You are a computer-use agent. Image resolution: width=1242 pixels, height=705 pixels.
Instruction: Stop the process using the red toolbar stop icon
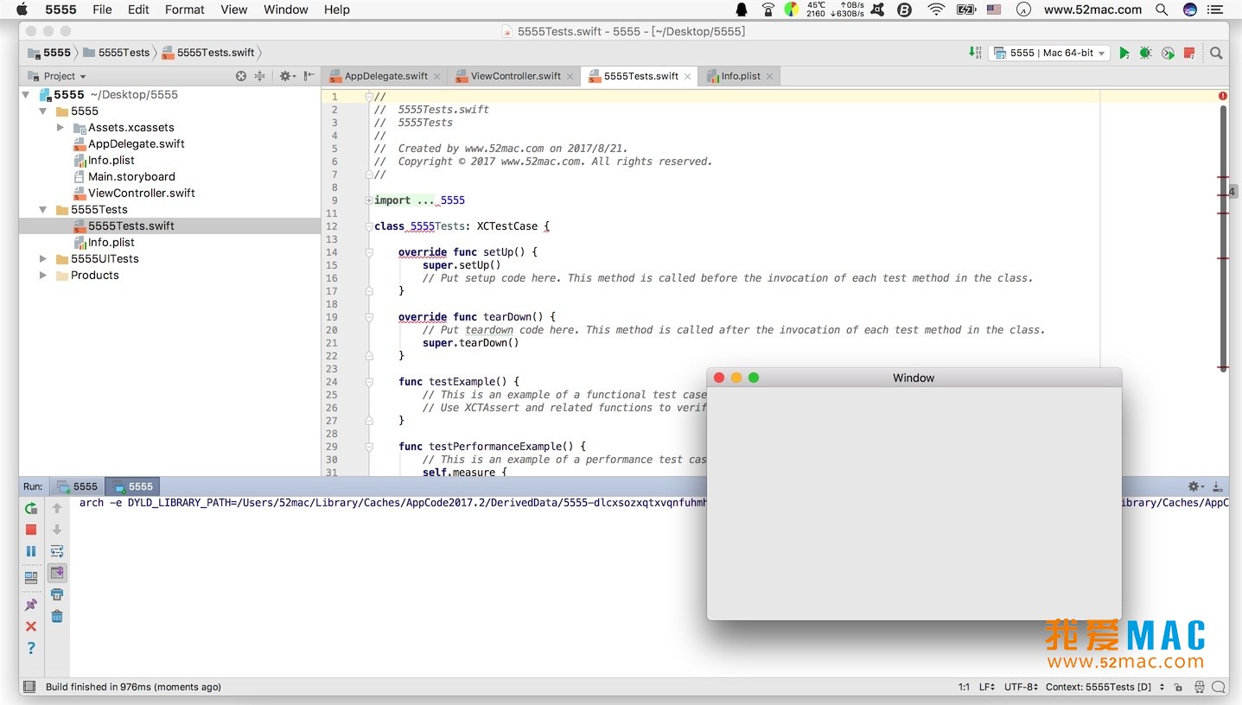(x=1189, y=53)
